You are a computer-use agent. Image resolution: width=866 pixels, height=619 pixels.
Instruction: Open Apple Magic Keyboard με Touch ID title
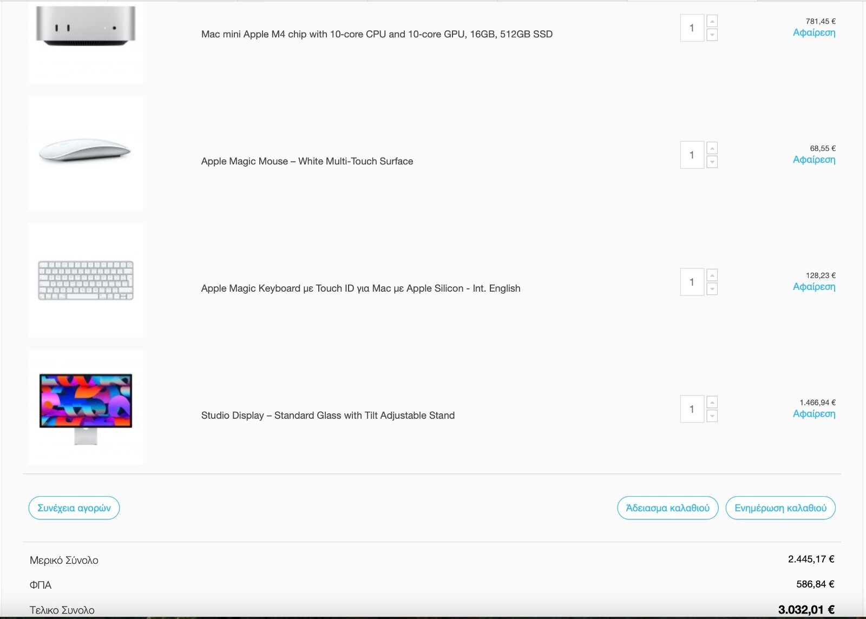(x=360, y=288)
